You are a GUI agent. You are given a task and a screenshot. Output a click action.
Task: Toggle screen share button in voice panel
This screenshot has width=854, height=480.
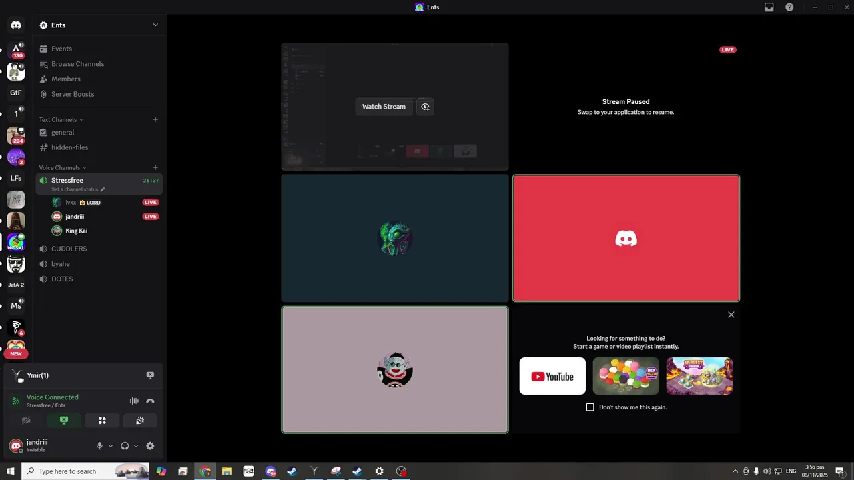coord(64,421)
